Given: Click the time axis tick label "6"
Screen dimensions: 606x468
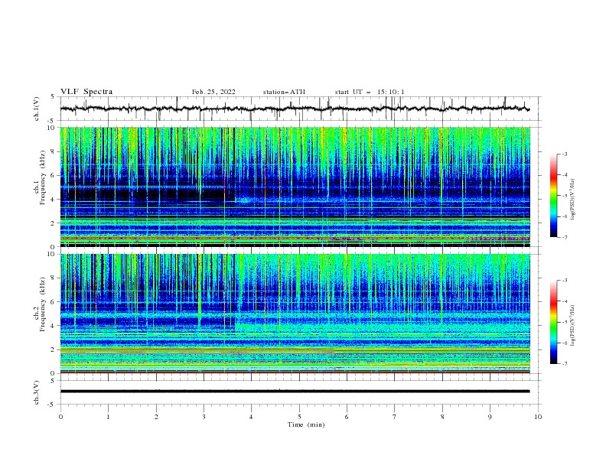Looking at the screenshot, I should pos(347,417).
